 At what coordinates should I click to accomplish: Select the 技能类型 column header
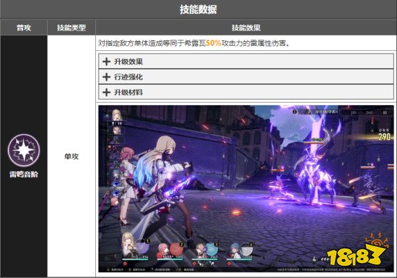point(71,28)
